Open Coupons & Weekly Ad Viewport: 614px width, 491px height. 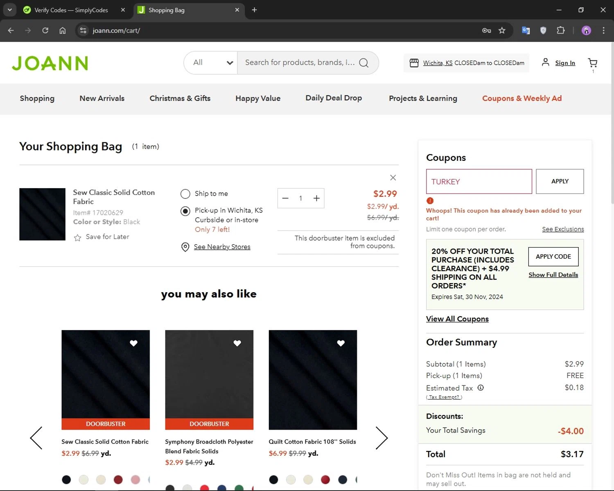click(522, 98)
